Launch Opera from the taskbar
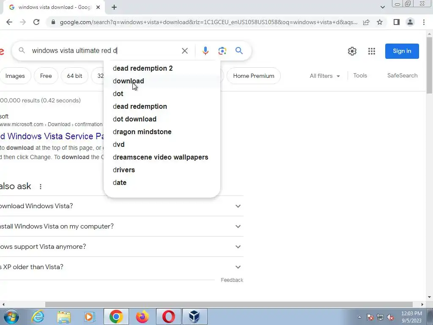The image size is (433, 325). 168,317
